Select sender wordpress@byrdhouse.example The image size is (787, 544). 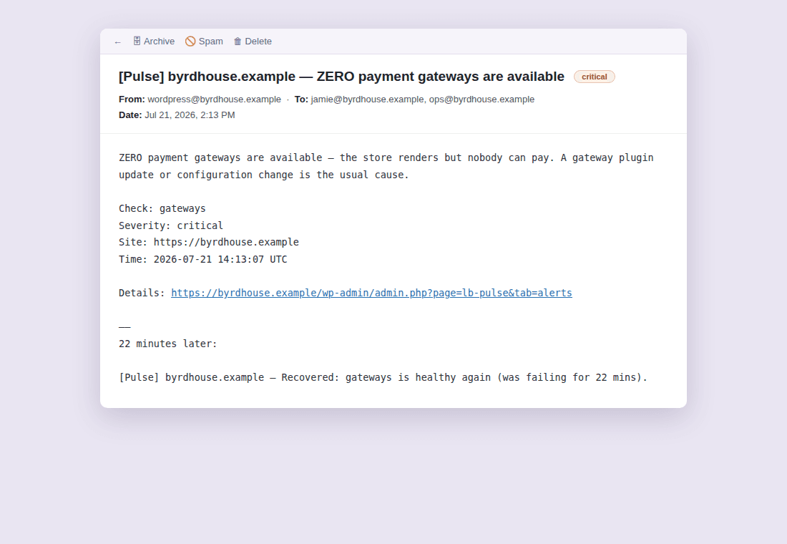(x=215, y=99)
